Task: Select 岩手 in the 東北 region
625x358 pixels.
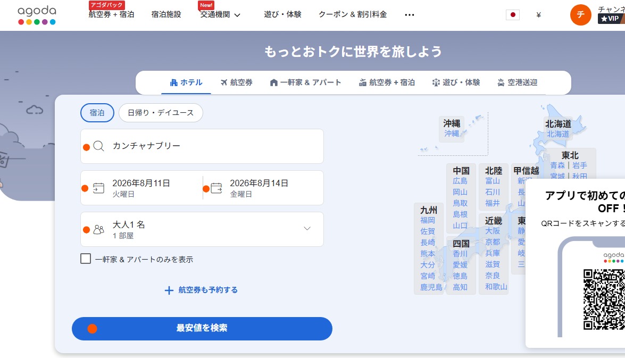Action: point(580,165)
